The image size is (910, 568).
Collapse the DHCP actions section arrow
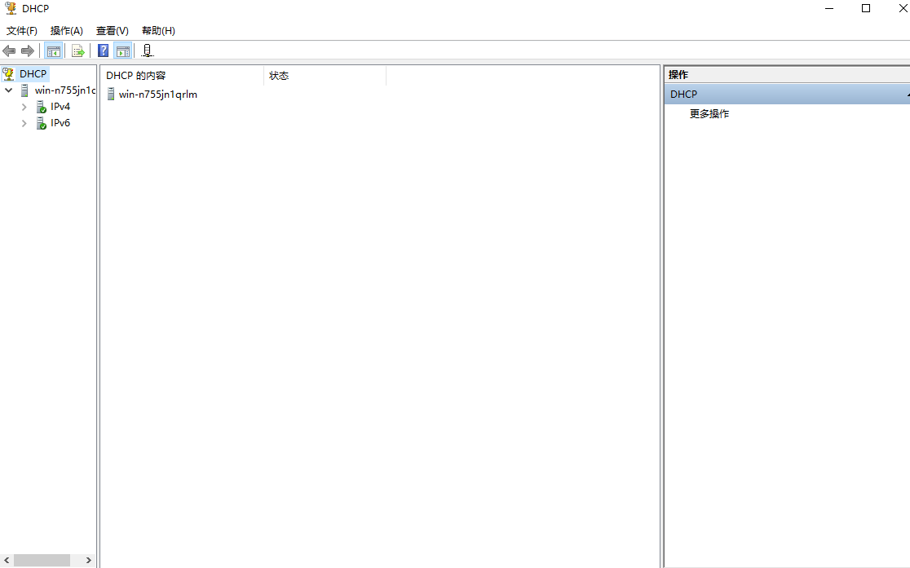907,95
